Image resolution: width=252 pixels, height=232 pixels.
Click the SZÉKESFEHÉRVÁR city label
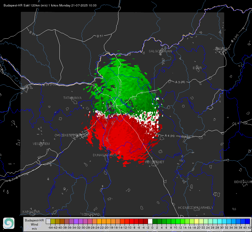pyautogui.click(x=74, y=135)
